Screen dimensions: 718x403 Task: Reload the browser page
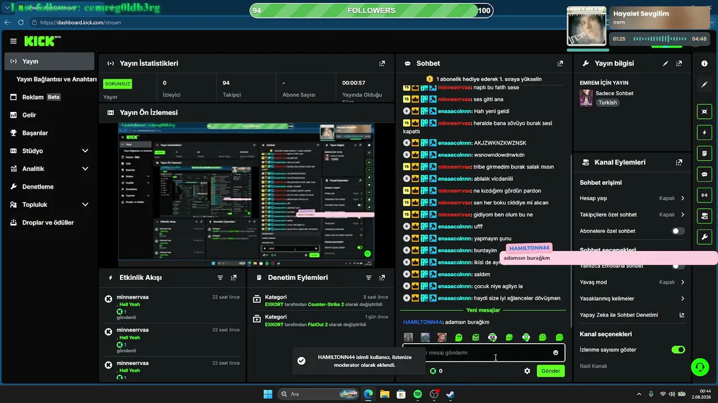coord(21,22)
